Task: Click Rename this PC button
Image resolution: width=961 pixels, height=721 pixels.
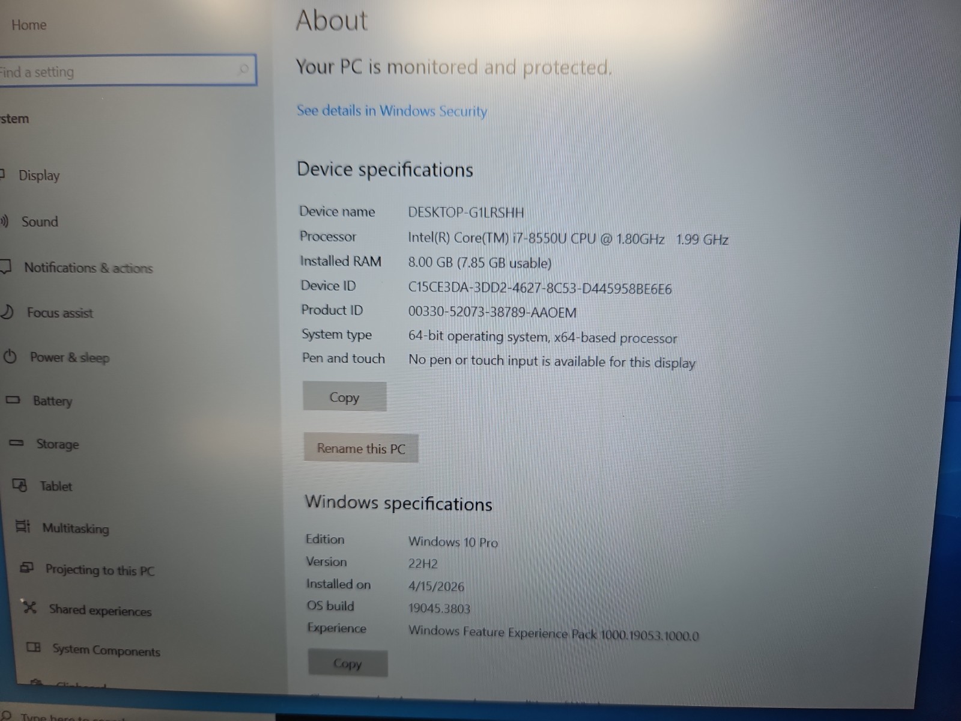Action: [361, 448]
